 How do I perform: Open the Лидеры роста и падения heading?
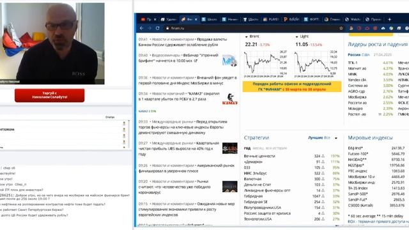click(x=378, y=45)
